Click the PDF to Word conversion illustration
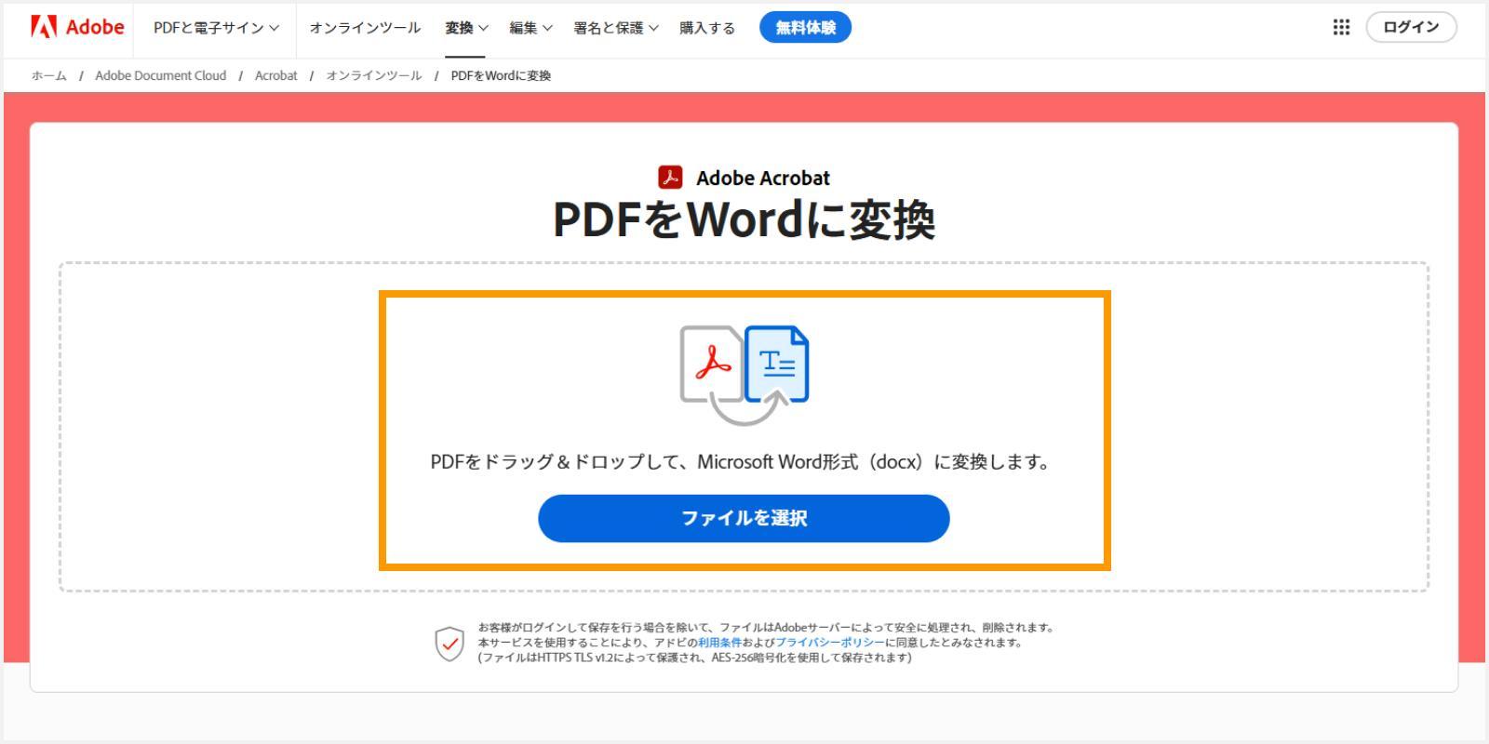Screen dimensions: 1489x744 pos(744,375)
